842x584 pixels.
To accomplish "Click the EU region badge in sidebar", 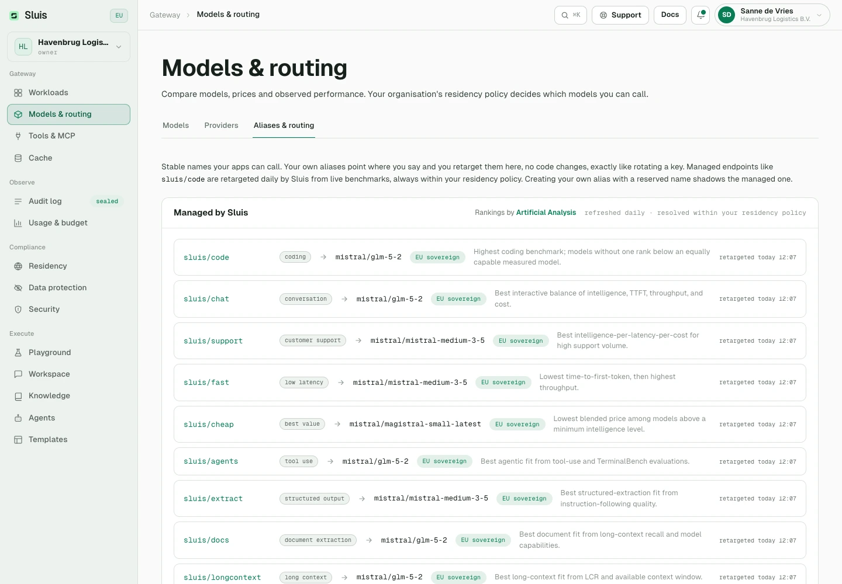I will [x=119, y=16].
